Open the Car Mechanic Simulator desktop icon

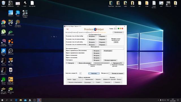[x=11, y=61]
